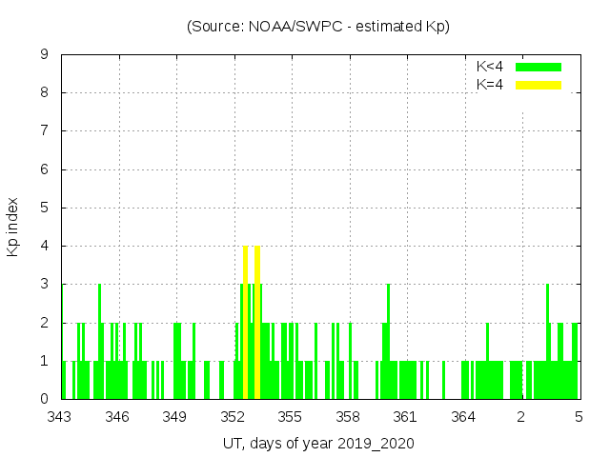Click the 343 tick label on x-axis

click(61, 417)
